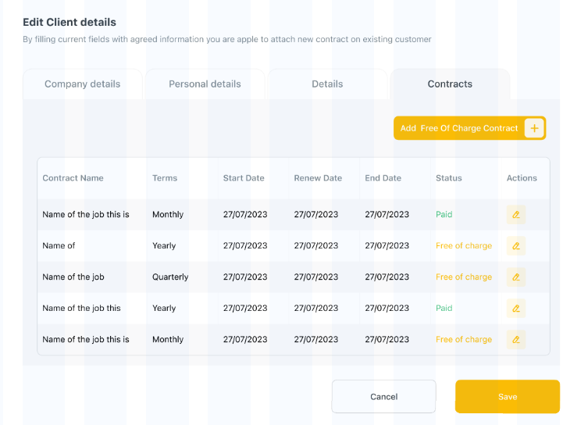The height and width of the screenshot is (425, 588).
Task: Select the Quarterly term cell
Action: coord(170,277)
